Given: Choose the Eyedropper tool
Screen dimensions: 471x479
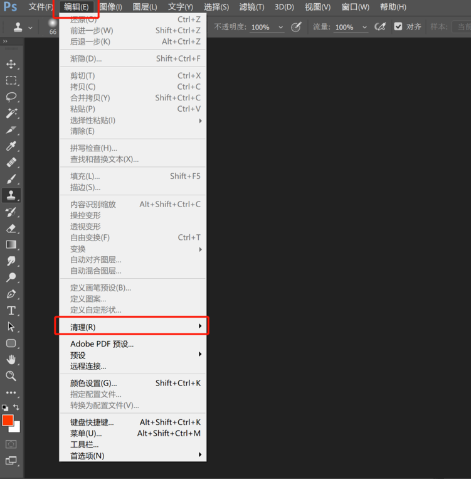Looking at the screenshot, I should [11, 146].
